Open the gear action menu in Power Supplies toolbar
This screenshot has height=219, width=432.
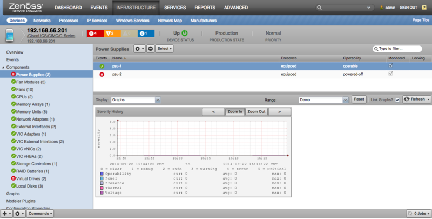139,49
